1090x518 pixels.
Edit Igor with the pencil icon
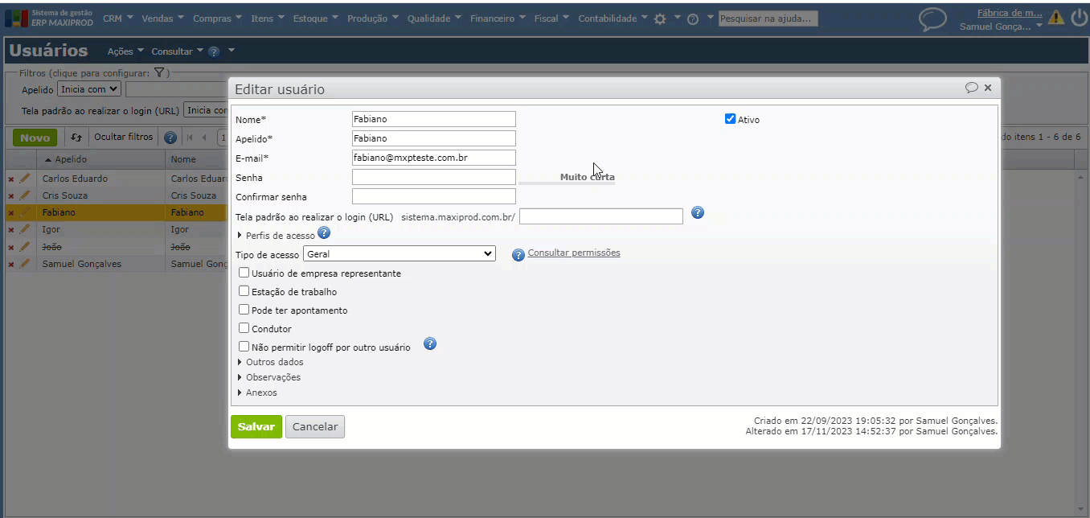24,229
